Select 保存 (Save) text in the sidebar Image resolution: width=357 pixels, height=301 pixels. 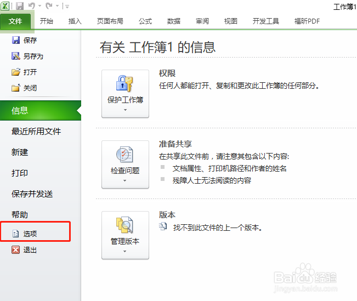[30, 41]
